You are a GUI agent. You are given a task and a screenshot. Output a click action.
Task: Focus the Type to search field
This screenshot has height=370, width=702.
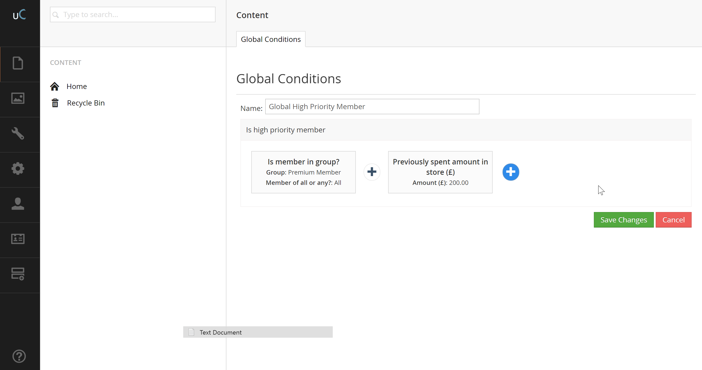[133, 14]
